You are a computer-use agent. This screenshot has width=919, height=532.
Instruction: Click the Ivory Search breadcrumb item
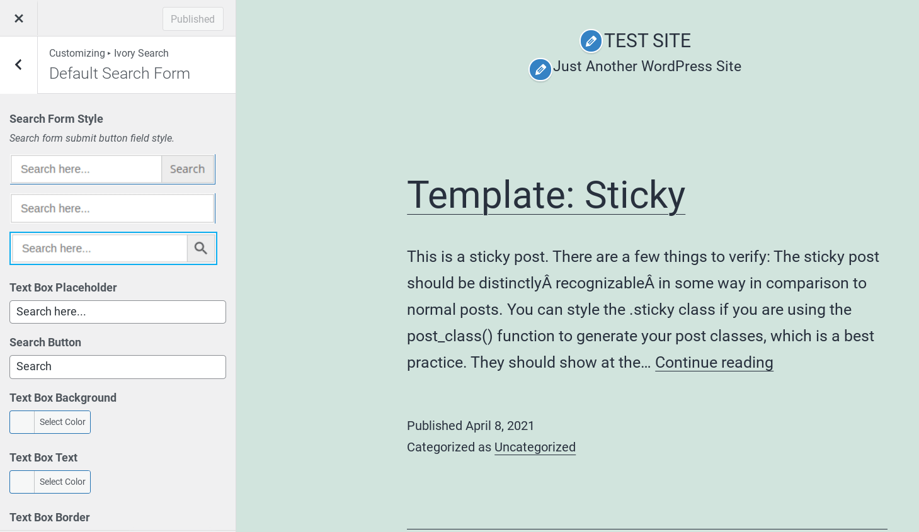pyautogui.click(x=141, y=53)
